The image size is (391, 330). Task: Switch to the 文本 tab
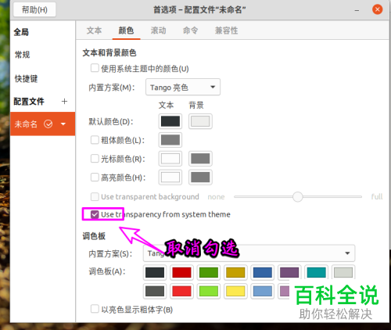point(94,30)
